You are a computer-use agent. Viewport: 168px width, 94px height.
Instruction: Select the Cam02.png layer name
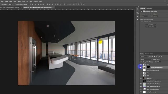(149, 78)
